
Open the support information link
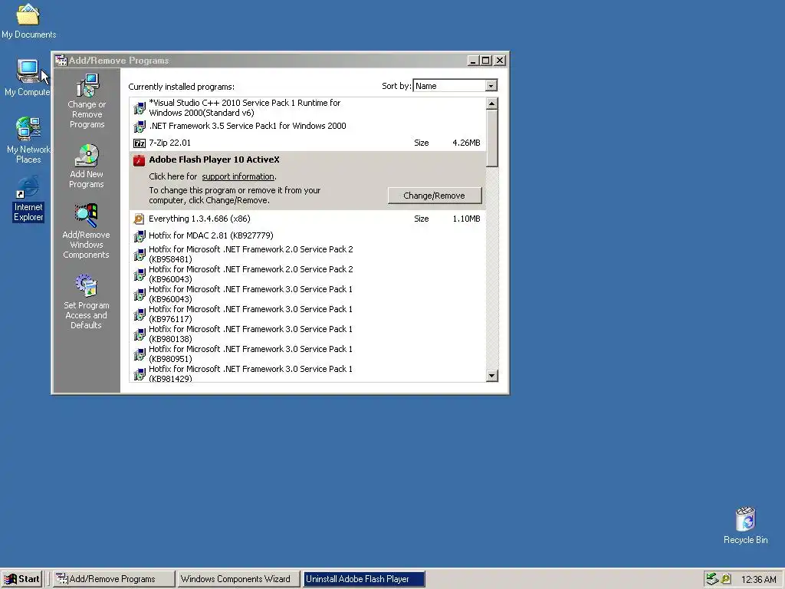pyautogui.click(x=238, y=177)
